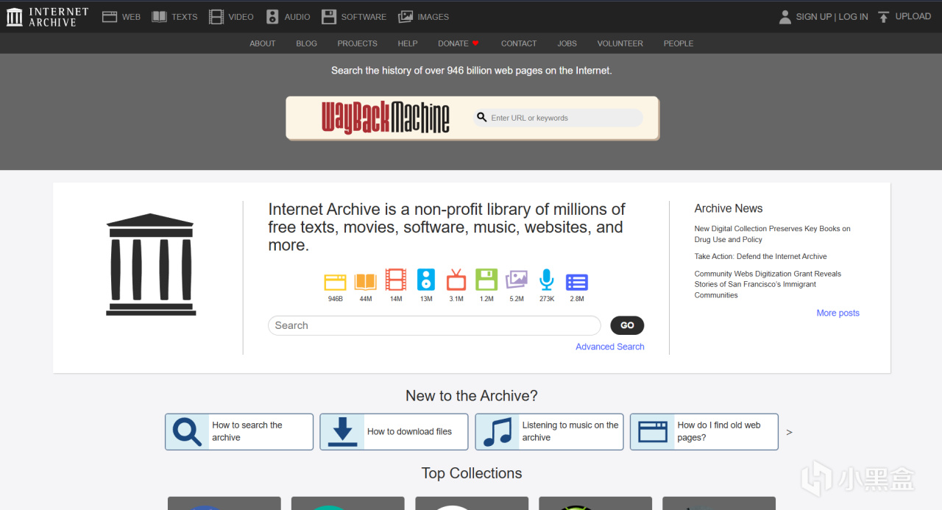This screenshot has height=510, width=942.
Task: Open How to search the archive card
Action: click(239, 432)
